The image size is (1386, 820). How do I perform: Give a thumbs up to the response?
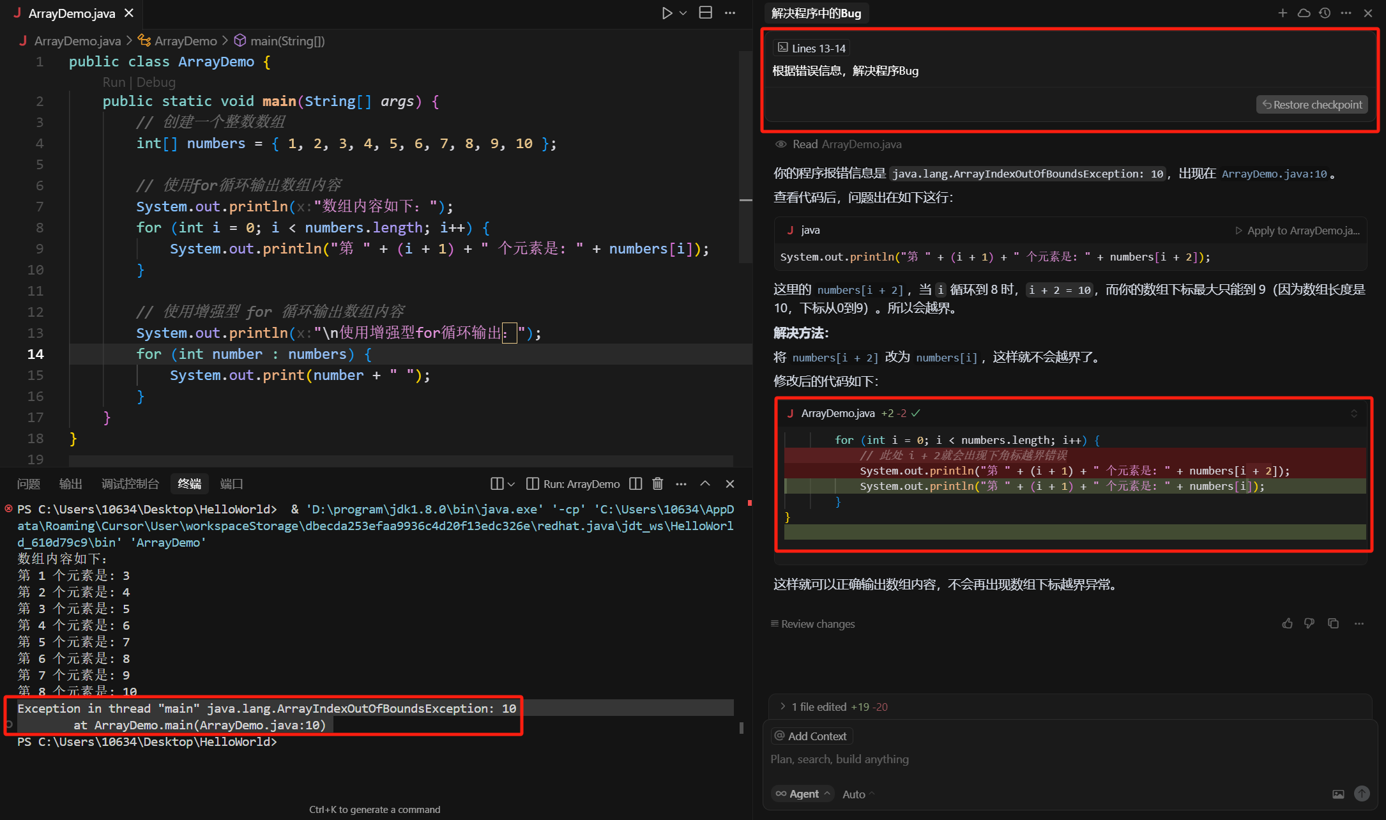[x=1288, y=623]
